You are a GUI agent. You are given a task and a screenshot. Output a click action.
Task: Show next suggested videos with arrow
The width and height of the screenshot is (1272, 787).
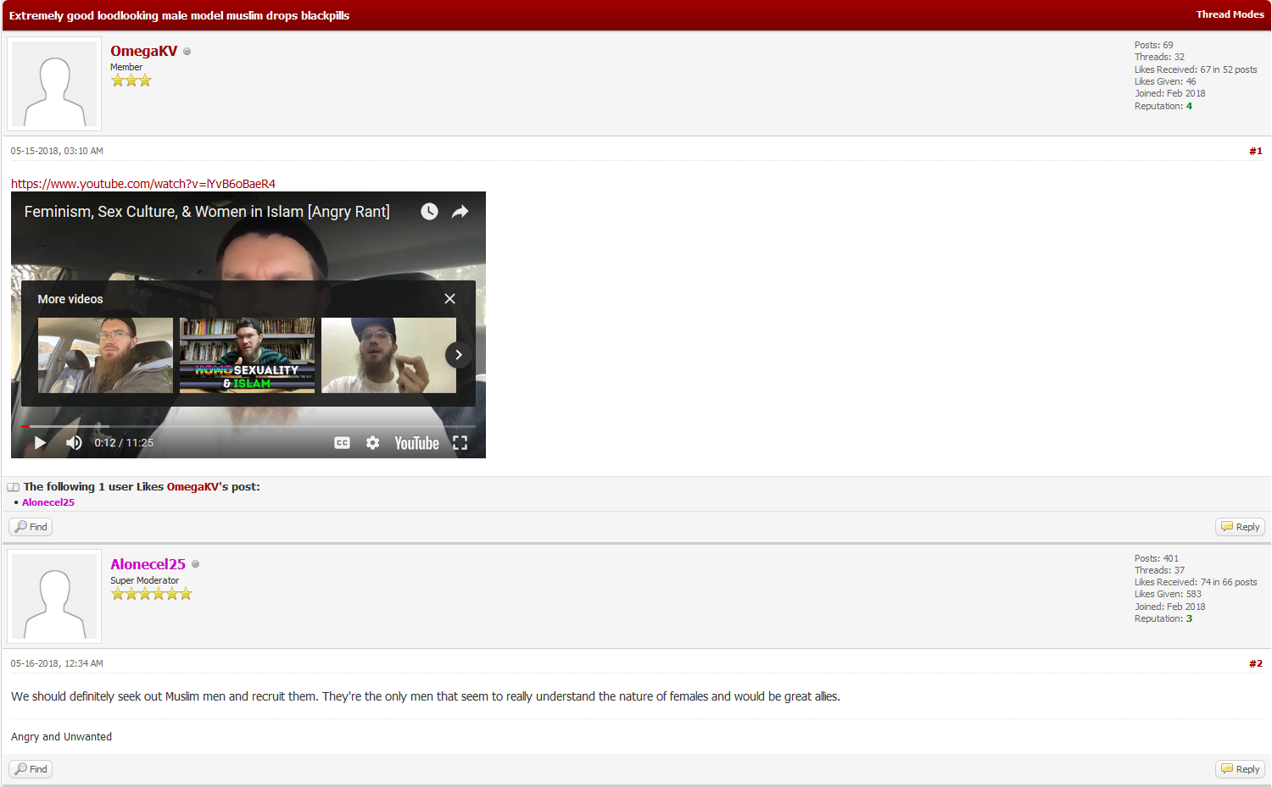(x=459, y=355)
